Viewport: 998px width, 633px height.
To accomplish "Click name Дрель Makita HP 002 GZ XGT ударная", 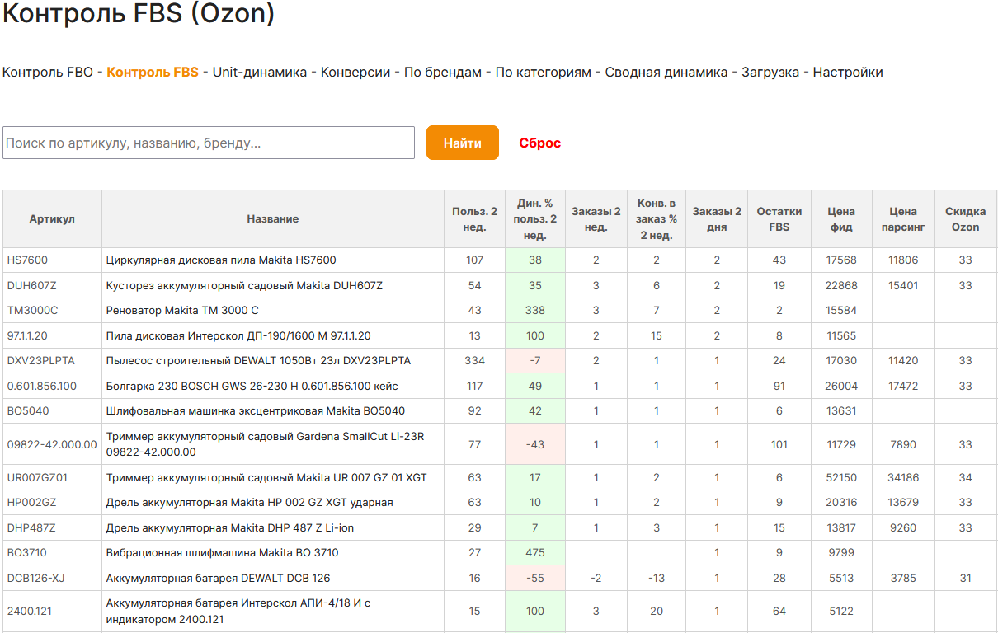I will click(250, 503).
